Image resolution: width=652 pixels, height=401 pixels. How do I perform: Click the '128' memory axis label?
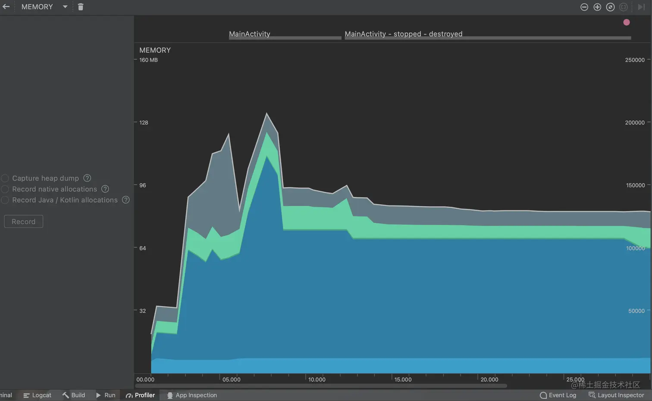144,123
